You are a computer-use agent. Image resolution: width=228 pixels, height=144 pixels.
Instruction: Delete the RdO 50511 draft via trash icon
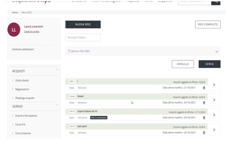(x=204, y=88)
